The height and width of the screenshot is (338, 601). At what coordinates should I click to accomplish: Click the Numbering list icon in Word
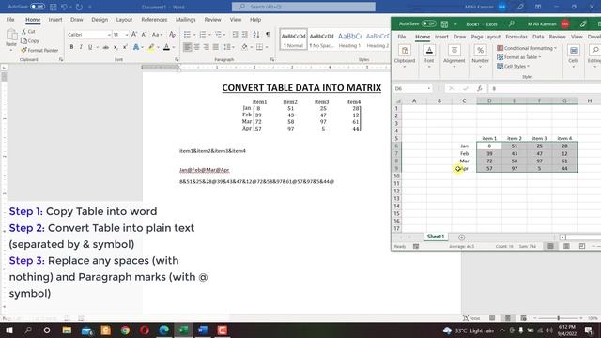click(x=203, y=35)
